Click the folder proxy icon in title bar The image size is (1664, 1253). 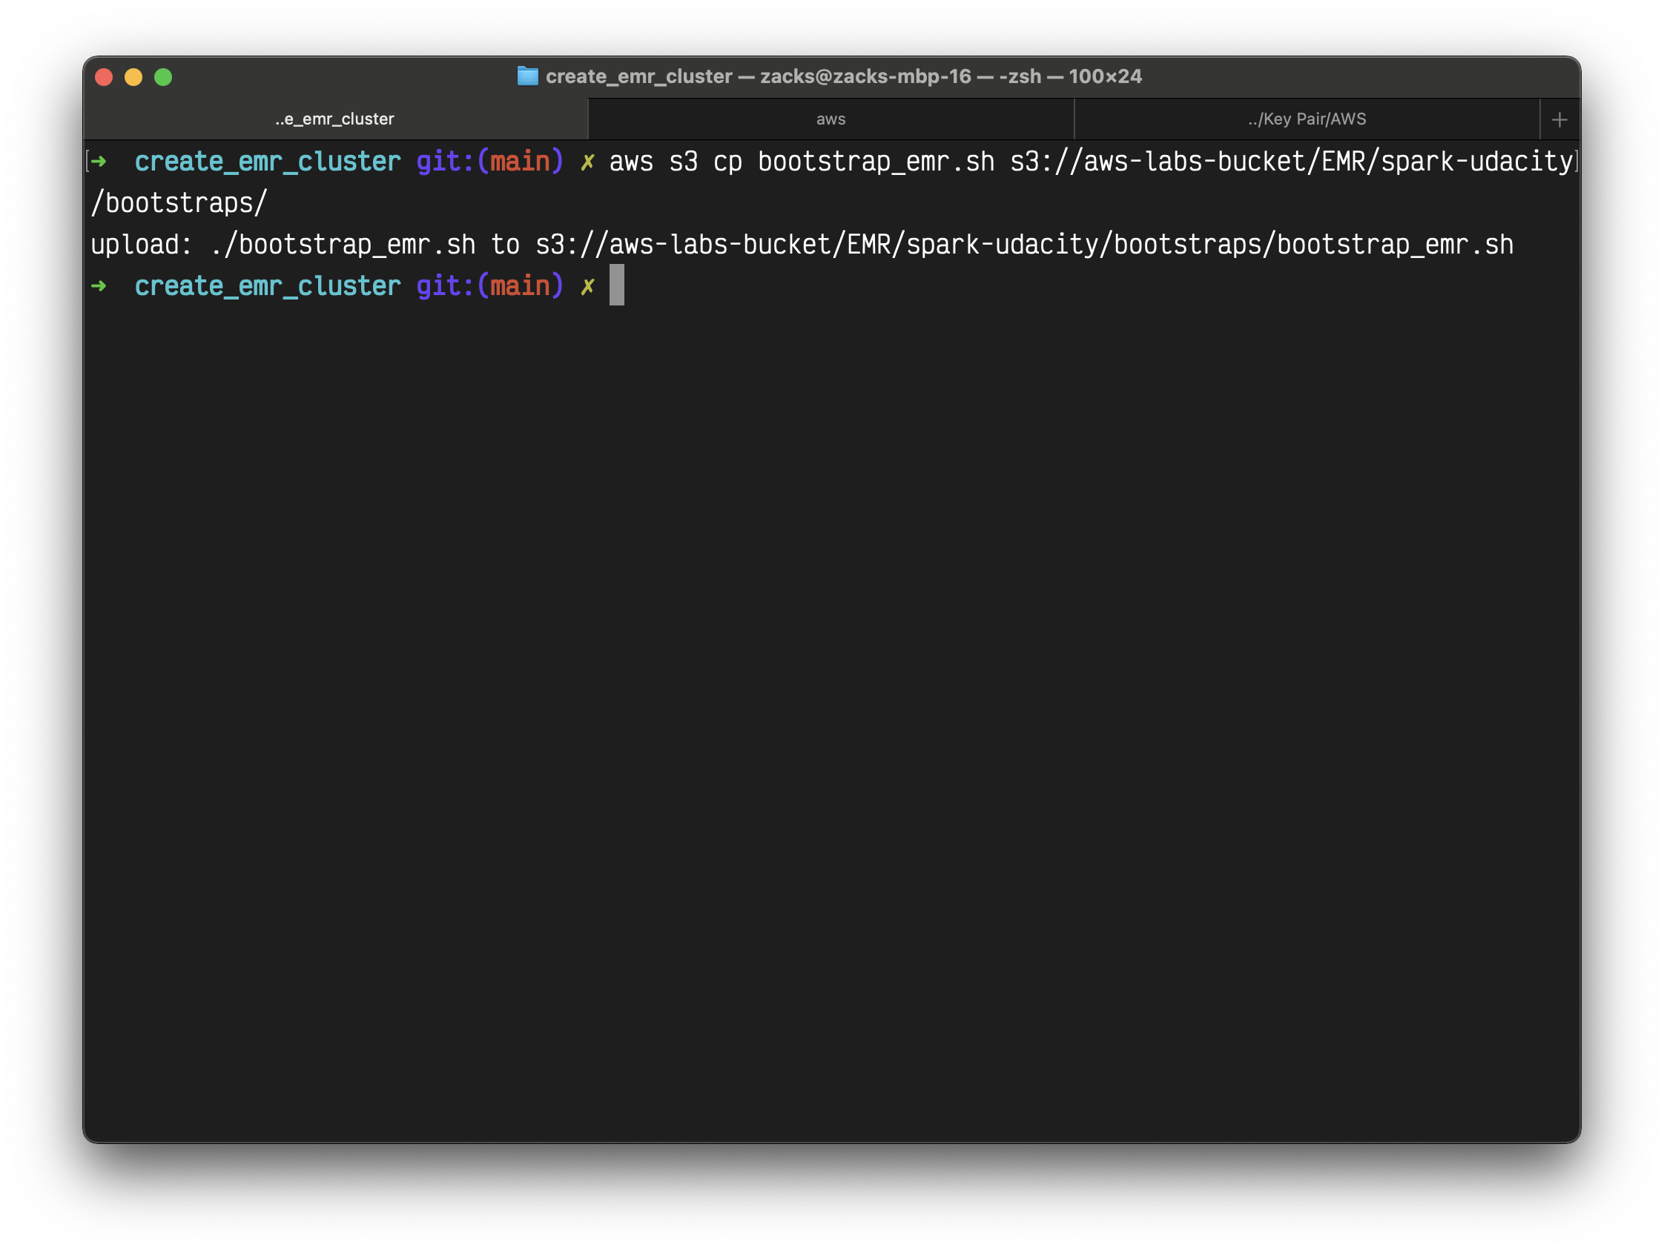tap(527, 76)
